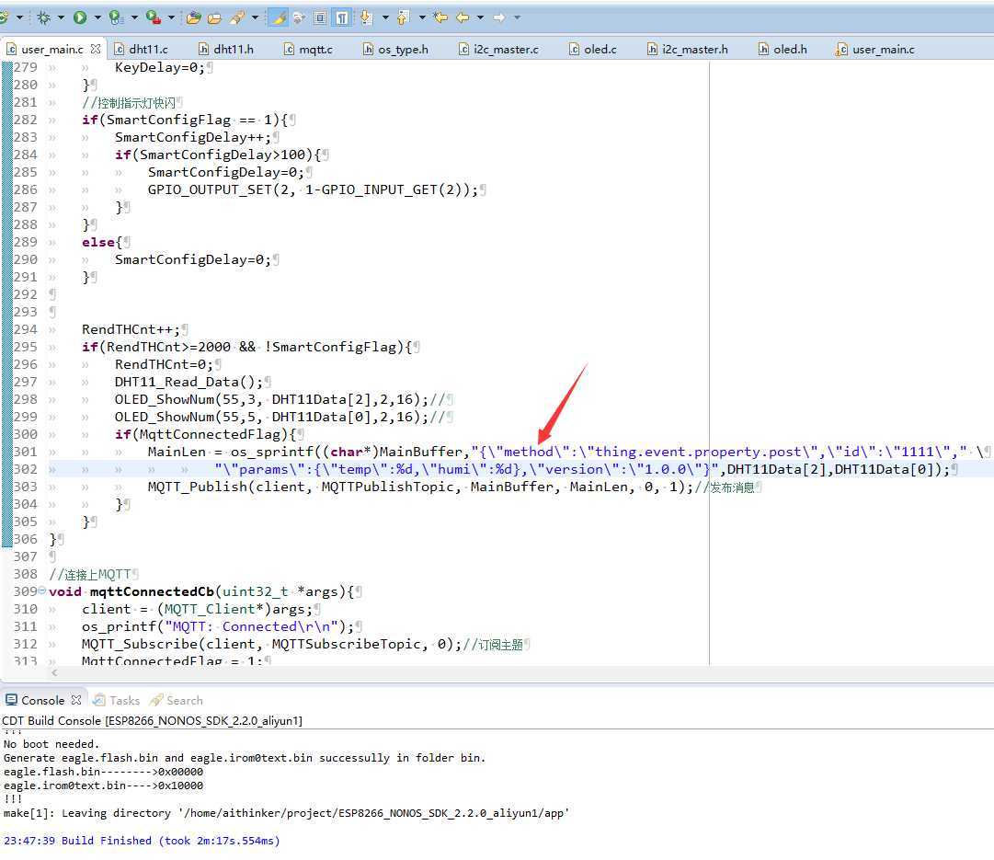Click the os_printf "MQTT: Connected" line
This screenshot has height=860, width=994.
[x=217, y=626]
